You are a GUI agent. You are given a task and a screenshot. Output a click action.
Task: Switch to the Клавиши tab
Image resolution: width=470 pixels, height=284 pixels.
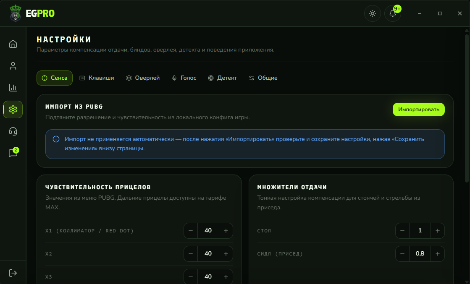pyautogui.click(x=97, y=78)
